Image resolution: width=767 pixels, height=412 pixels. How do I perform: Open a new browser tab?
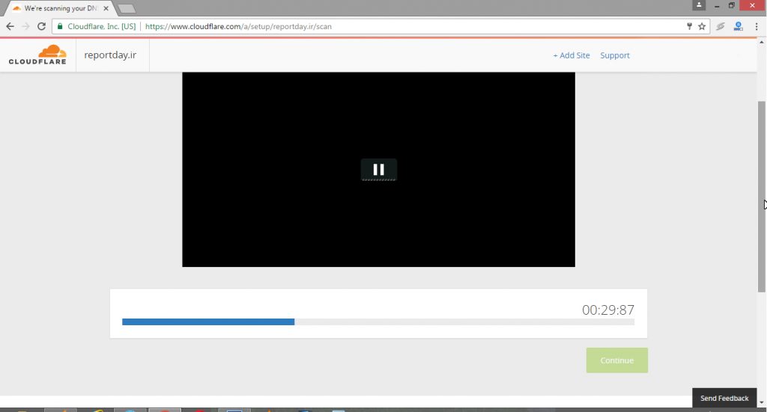[127, 8]
